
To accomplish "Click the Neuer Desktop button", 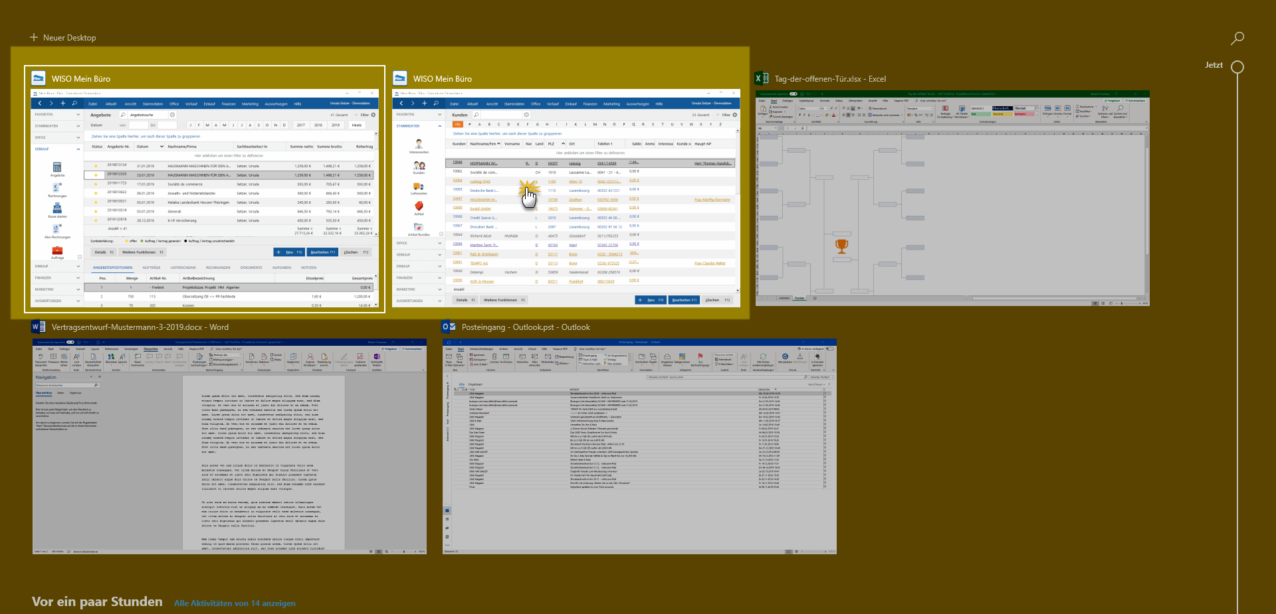I will pyautogui.click(x=63, y=38).
